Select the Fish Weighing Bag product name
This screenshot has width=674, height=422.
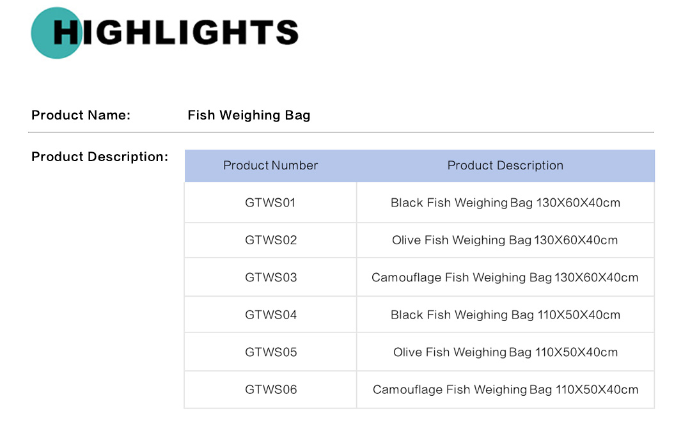click(249, 116)
